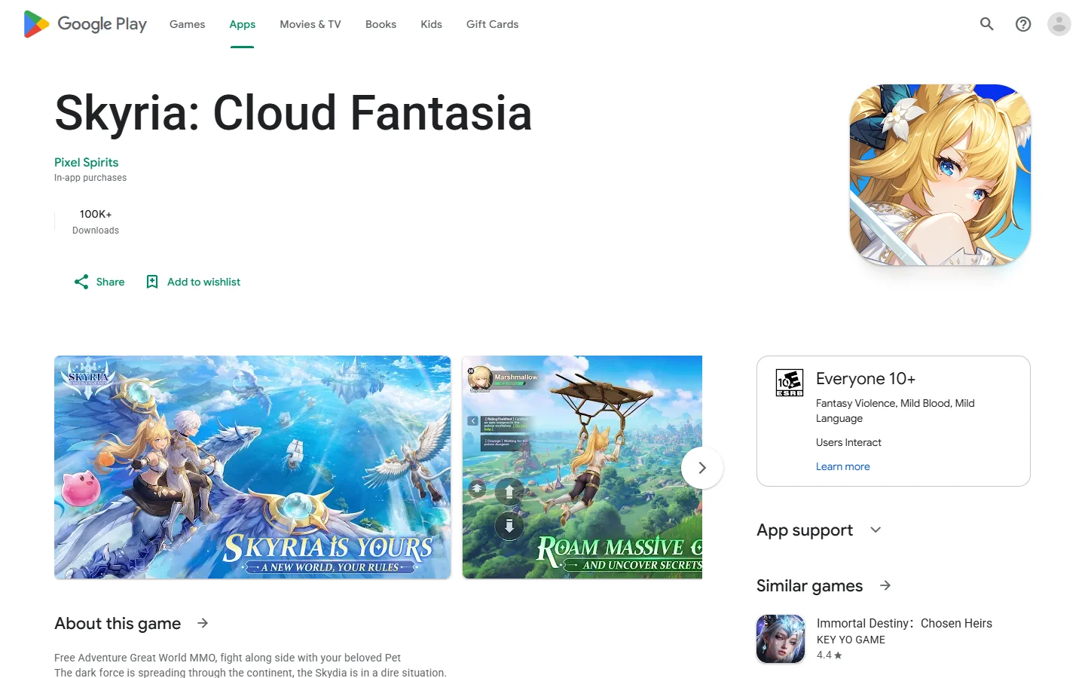The width and height of the screenshot is (1085, 678).
Task: Click the Learn more rating link
Action: pyautogui.click(x=842, y=466)
